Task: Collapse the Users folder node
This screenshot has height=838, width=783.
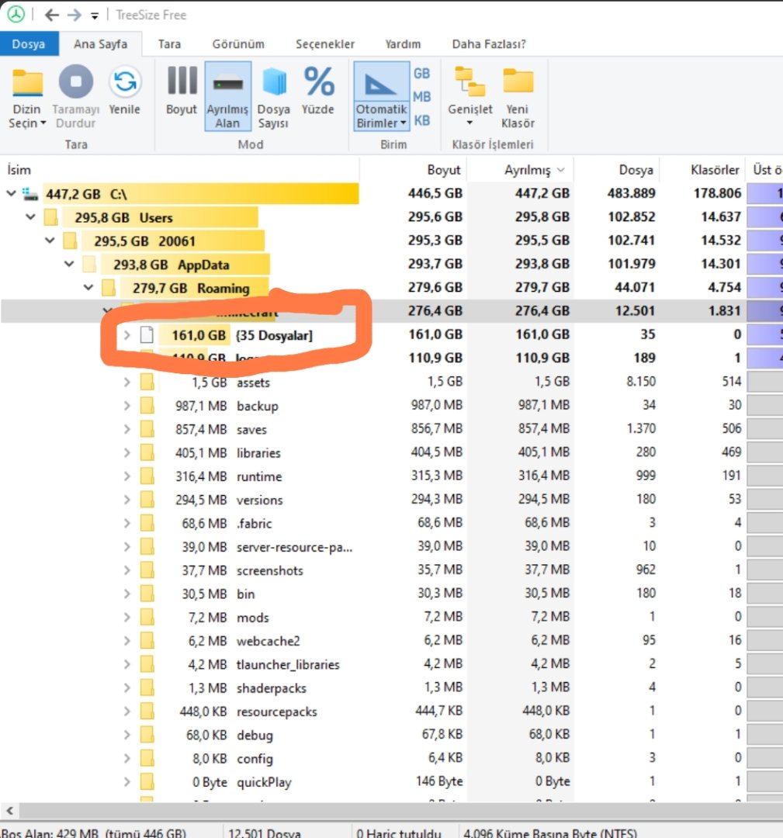Action: pyautogui.click(x=30, y=217)
